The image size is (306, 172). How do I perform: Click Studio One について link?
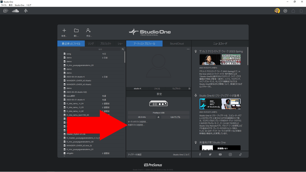pyautogui.click(x=181, y=154)
